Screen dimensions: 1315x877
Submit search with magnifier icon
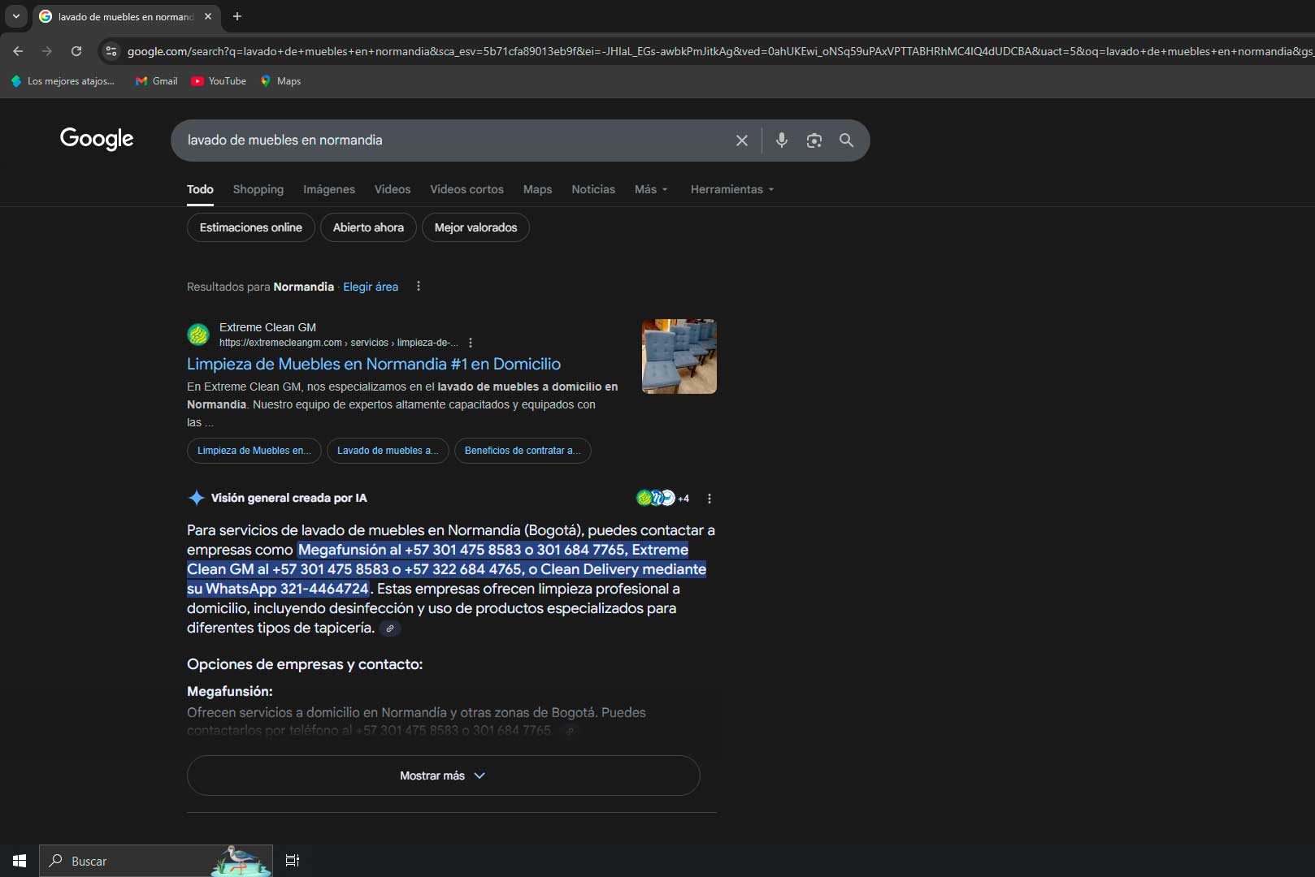pos(846,140)
